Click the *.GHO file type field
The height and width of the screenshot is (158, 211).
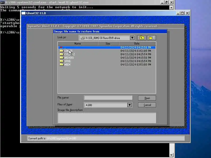(x=106, y=105)
